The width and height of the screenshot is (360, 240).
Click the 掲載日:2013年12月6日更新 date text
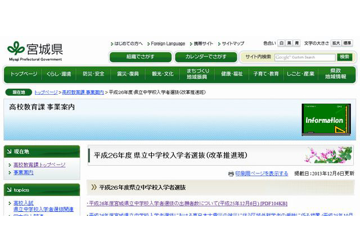[x=324, y=174]
